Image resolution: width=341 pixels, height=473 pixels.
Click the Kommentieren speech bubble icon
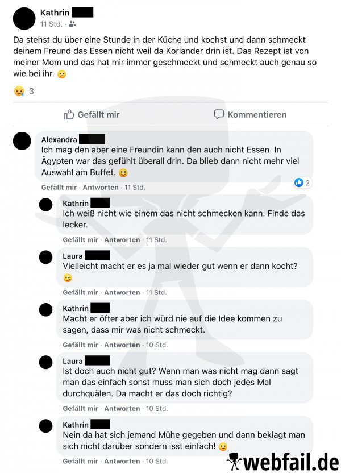point(219,114)
